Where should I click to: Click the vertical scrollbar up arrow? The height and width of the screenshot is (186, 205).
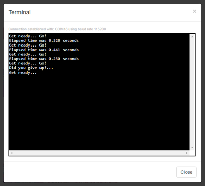click(192, 37)
